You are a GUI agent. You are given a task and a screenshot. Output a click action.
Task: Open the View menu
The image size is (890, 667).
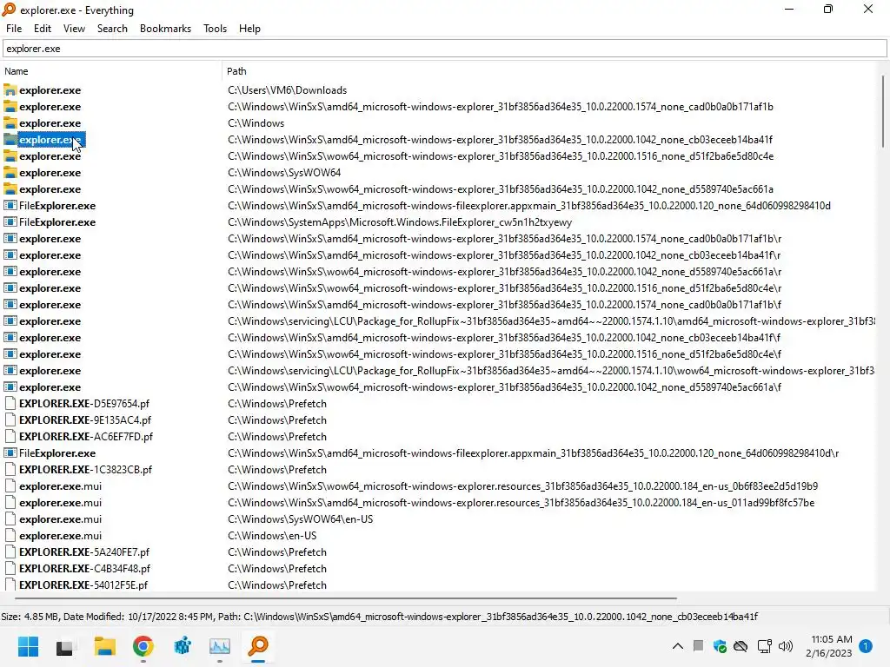pyautogui.click(x=74, y=29)
